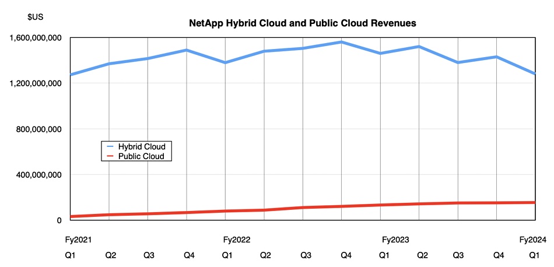Click the Q4 label just before Fy2024 Q1
Screen dimensions: 554x267
point(499,255)
